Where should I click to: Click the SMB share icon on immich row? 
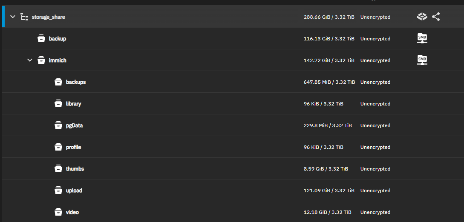pyautogui.click(x=422, y=60)
